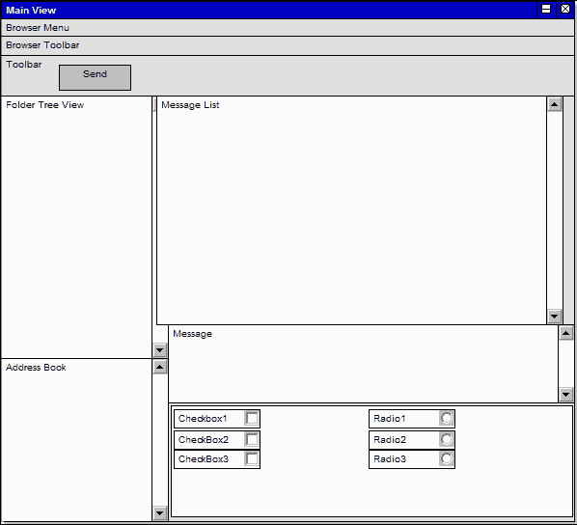Click Address Book scroll down arrow

click(x=160, y=512)
